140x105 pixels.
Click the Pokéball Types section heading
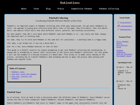[x=14, y=92]
